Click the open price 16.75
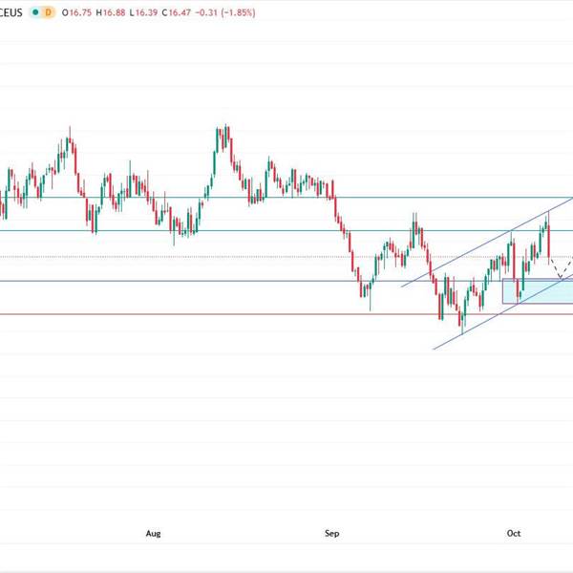The height and width of the screenshot is (573, 573). point(80,12)
